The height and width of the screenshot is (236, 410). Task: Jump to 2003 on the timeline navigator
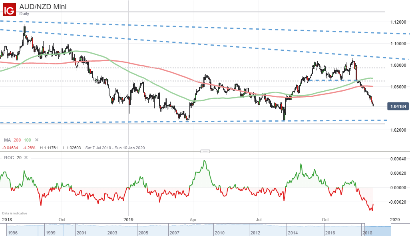[112, 232]
